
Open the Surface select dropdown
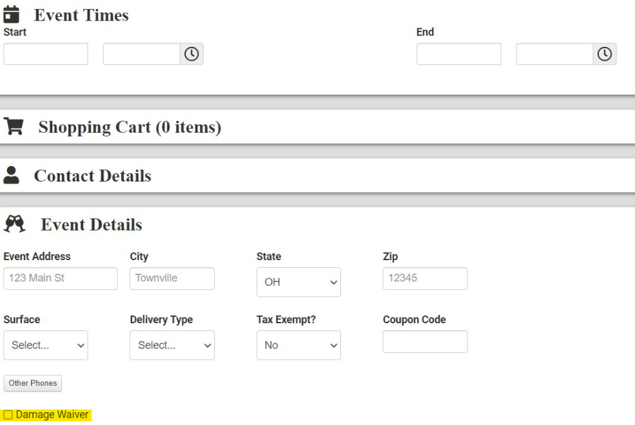click(x=46, y=345)
